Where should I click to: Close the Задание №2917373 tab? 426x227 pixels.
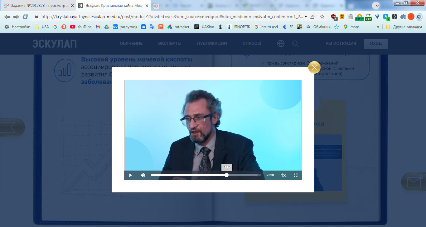pyautogui.click(x=72, y=6)
